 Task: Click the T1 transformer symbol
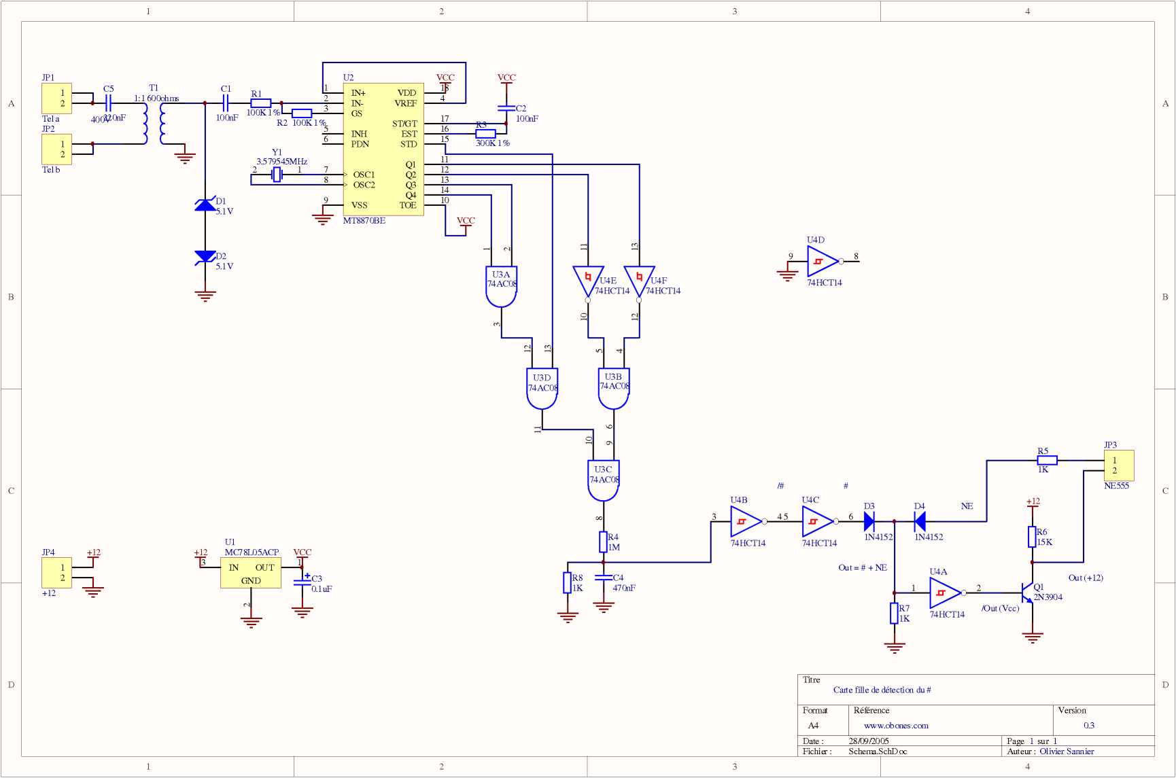154,123
